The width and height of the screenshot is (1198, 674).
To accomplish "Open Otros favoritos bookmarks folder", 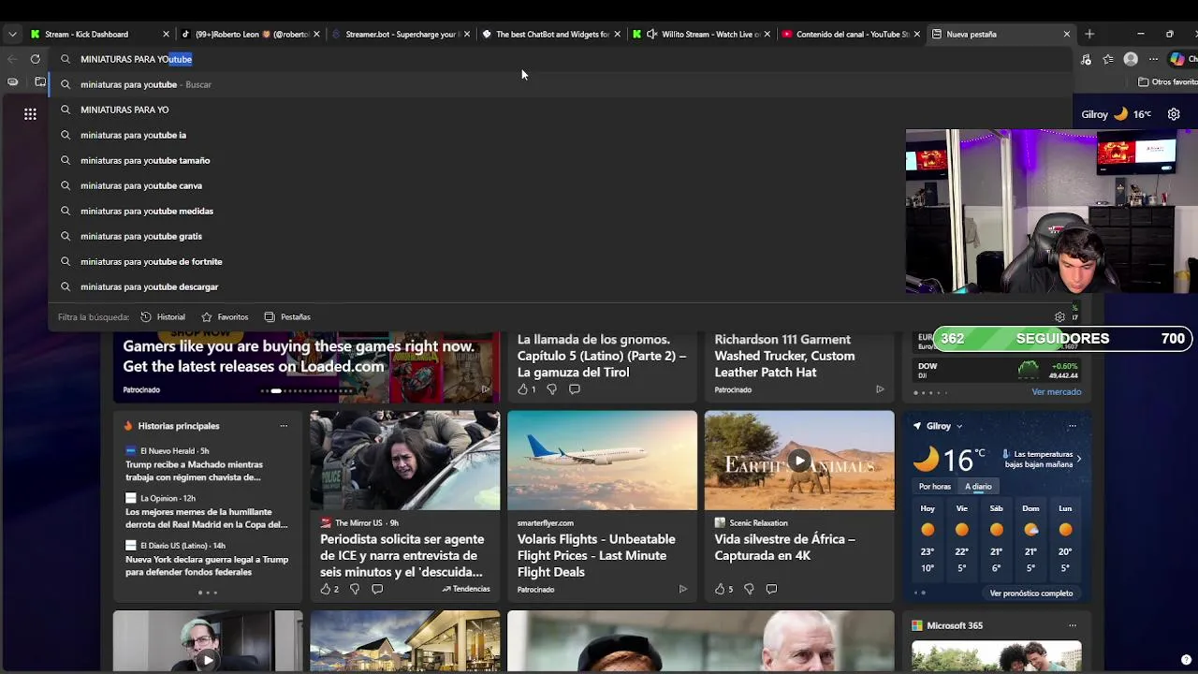I will pyautogui.click(x=1167, y=82).
